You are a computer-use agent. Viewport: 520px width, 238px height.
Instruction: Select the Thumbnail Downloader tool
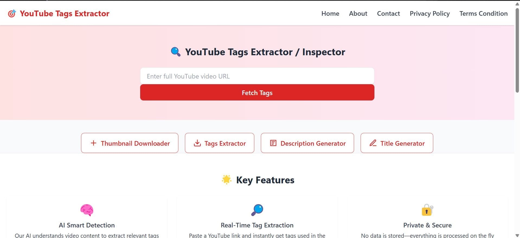coord(130,143)
